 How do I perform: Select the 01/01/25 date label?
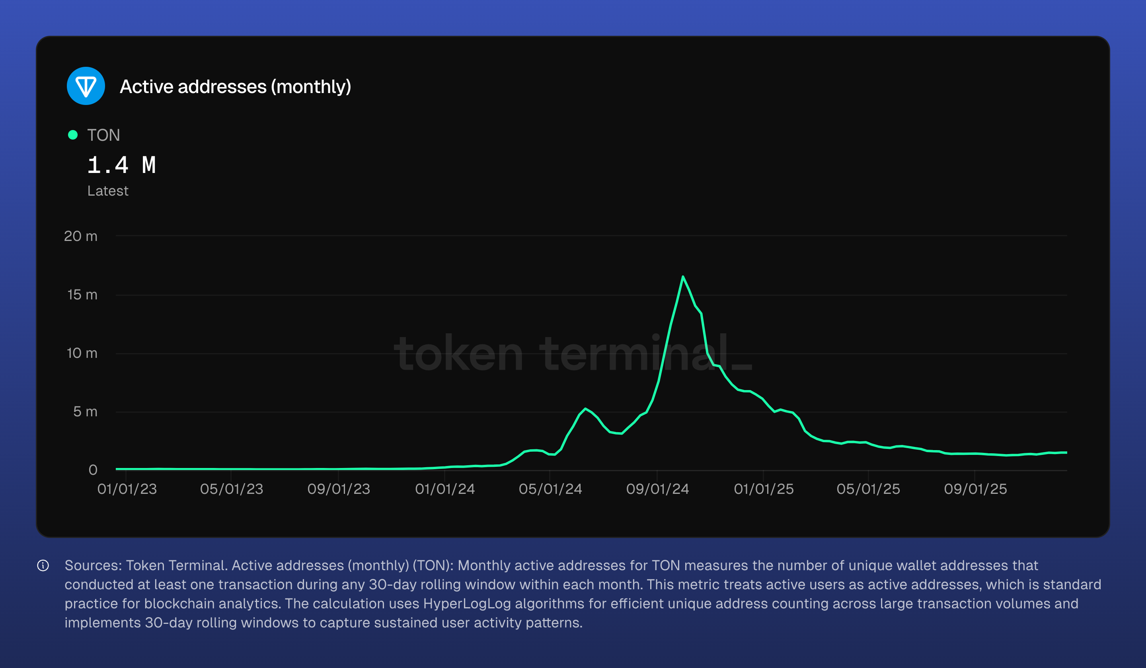click(x=764, y=489)
